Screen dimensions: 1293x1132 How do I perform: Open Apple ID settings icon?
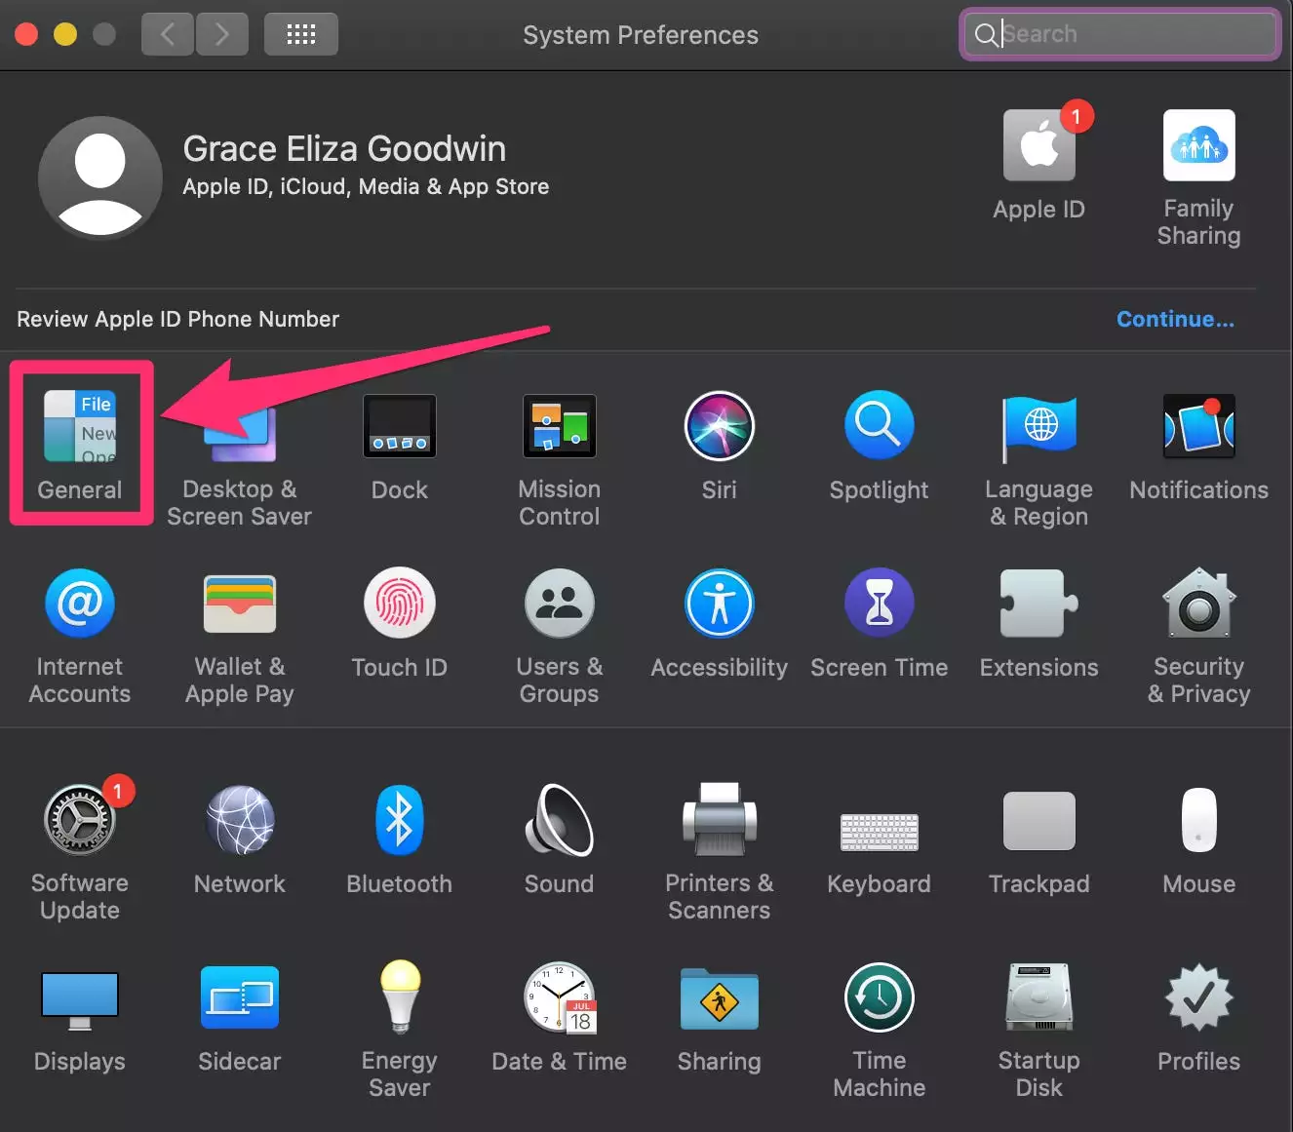(x=1039, y=145)
